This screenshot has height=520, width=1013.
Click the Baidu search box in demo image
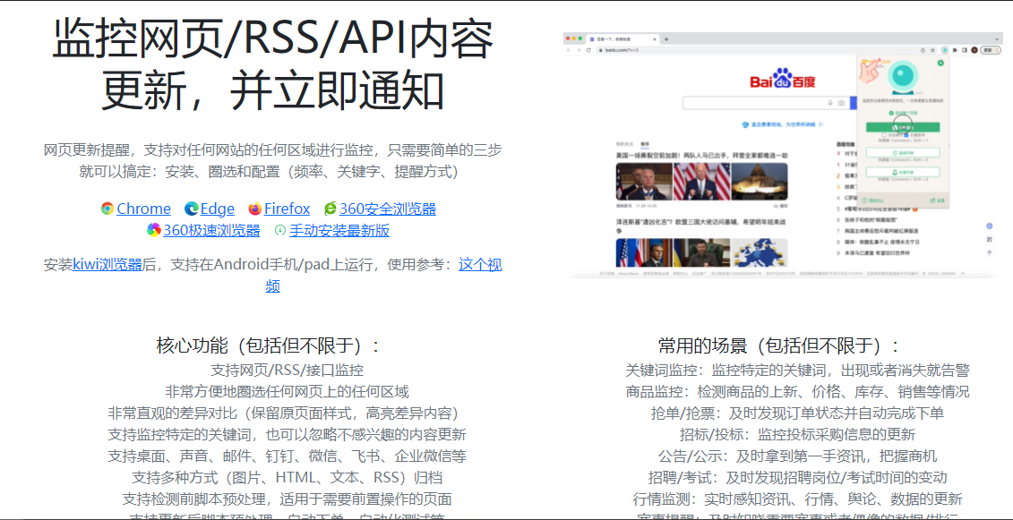[766, 103]
